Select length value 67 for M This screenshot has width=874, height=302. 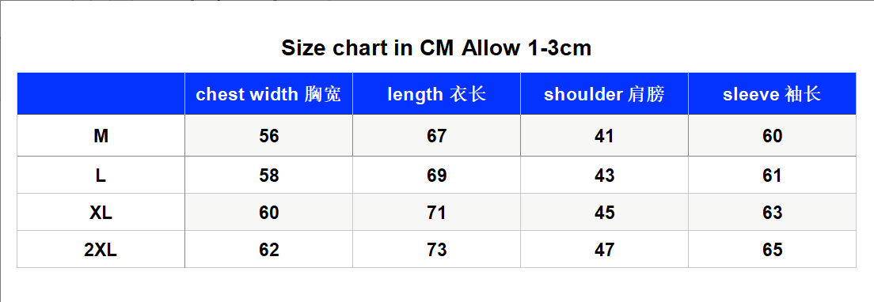pyautogui.click(x=436, y=136)
